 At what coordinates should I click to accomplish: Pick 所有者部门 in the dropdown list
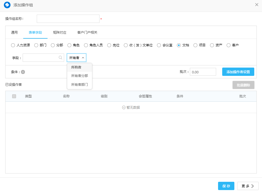79,85
